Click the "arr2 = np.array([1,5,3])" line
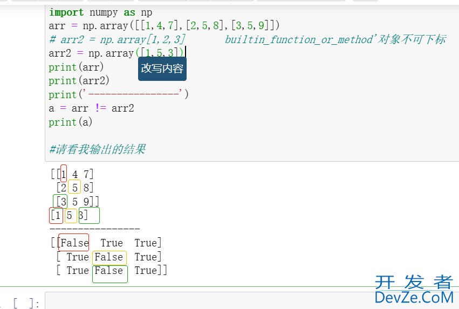The image size is (459, 309). coord(116,53)
